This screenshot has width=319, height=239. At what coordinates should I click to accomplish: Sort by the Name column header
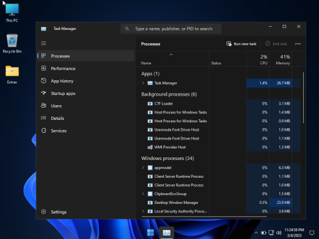(x=172, y=59)
